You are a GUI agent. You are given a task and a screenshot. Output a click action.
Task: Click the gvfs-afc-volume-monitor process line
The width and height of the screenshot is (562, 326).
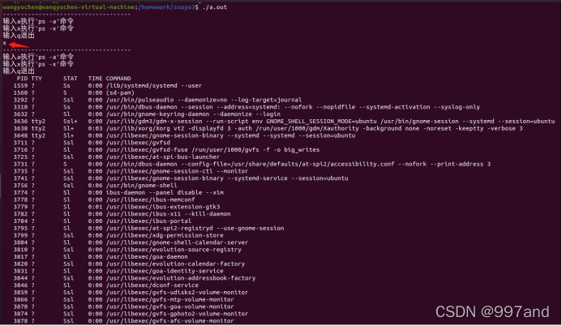click(123, 321)
